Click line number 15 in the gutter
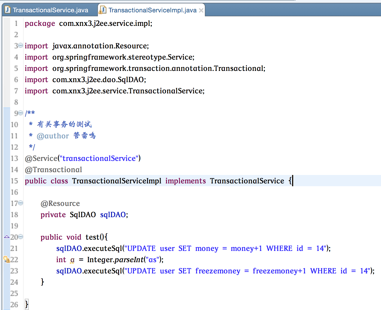The image size is (381, 310). pos(14,181)
